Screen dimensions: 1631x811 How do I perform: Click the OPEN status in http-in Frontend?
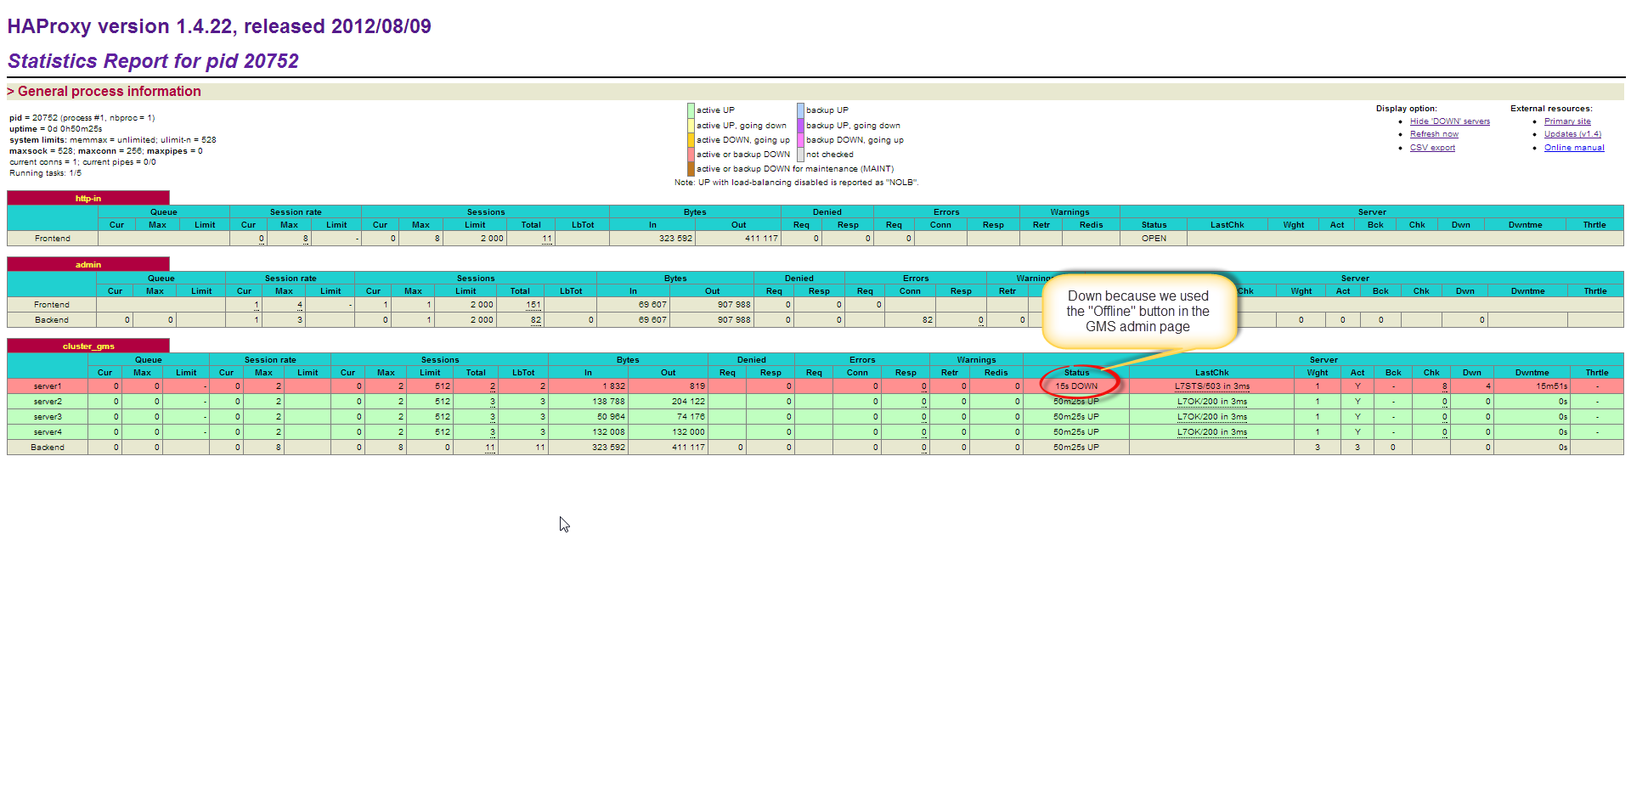(1154, 239)
